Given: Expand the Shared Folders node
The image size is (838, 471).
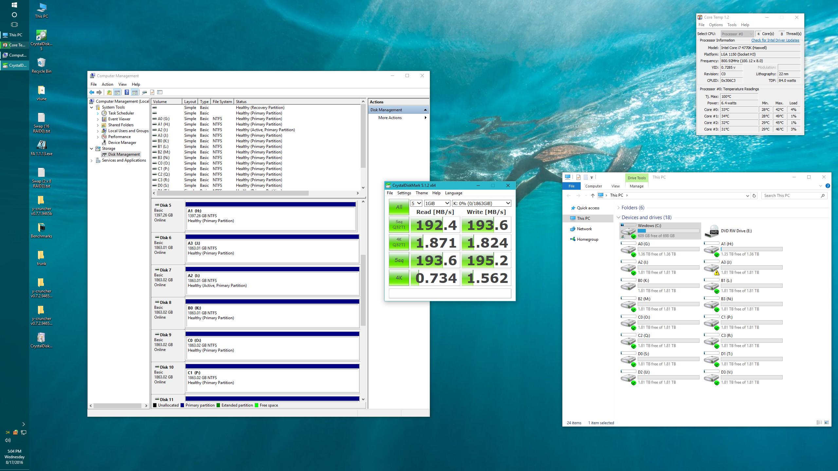Looking at the screenshot, I should (98, 125).
